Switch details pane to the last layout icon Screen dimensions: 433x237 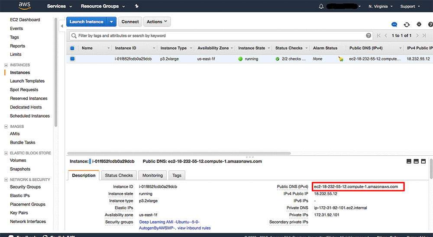pyautogui.click(x=423, y=161)
